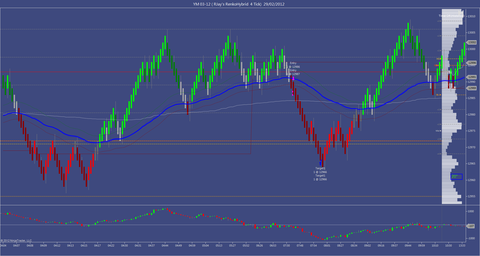Click the Timer Off (Historical) label
The width and height of the screenshot is (480, 256).
(451, 16)
